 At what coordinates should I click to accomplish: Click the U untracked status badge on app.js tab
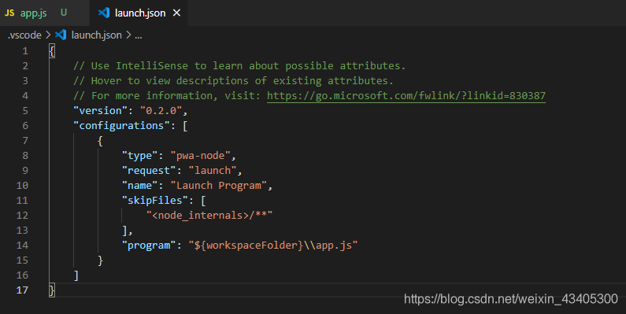[64, 13]
